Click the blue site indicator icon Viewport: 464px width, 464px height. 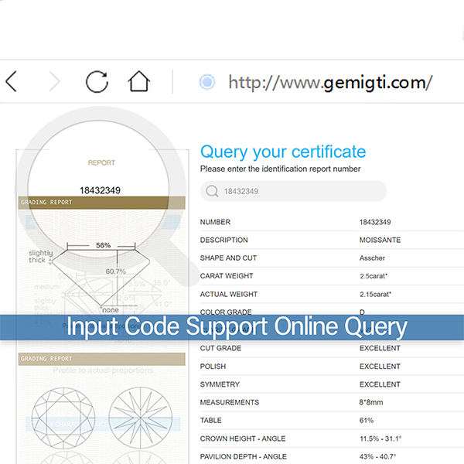pos(207,82)
